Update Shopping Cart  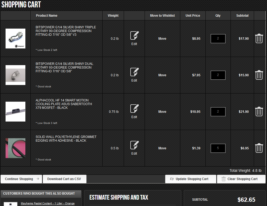click(x=191, y=179)
